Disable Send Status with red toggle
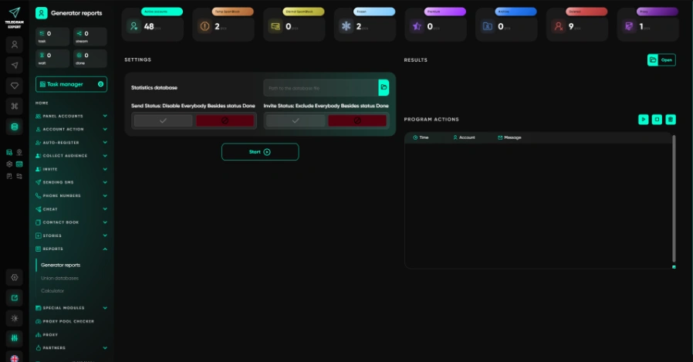Image resolution: width=693 pixels, height=362 pixels. [225, 120]
